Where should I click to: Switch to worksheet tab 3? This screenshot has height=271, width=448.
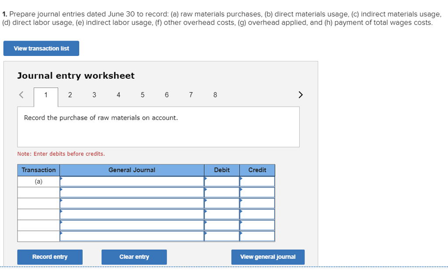pos(94,95)
